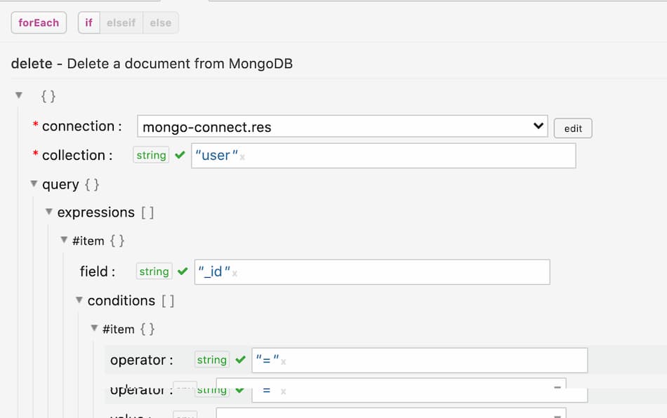Clear the collection value with x
The image size is (667, 418).
click(242, 157)
